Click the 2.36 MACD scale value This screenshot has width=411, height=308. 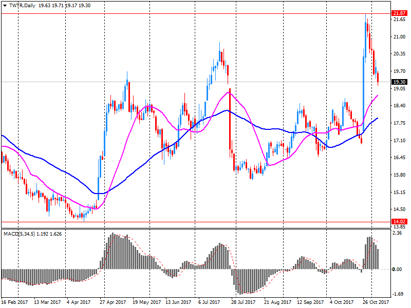[397, 233]
